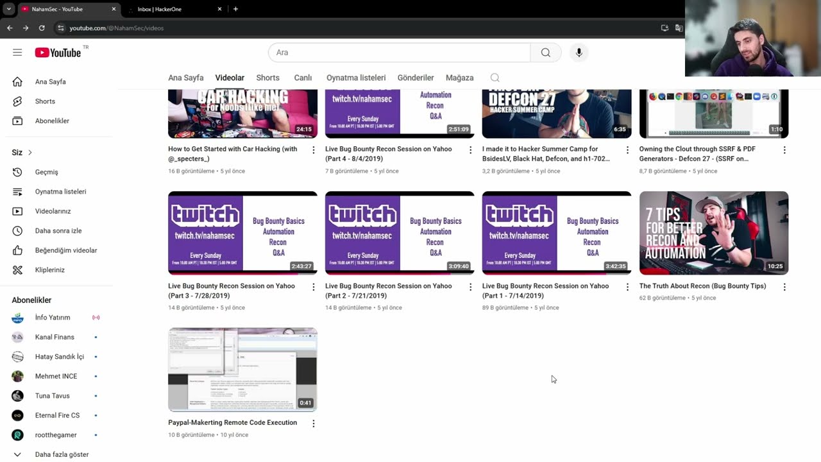
Task: Open options for Yahoo Part 4 video
Action: tap(470, 150)
